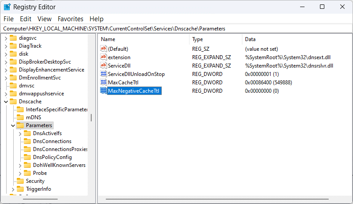Select the TriggerInfo key label
Image resolution: width=353 pixels, height=204 pixels.
point(38,189)
